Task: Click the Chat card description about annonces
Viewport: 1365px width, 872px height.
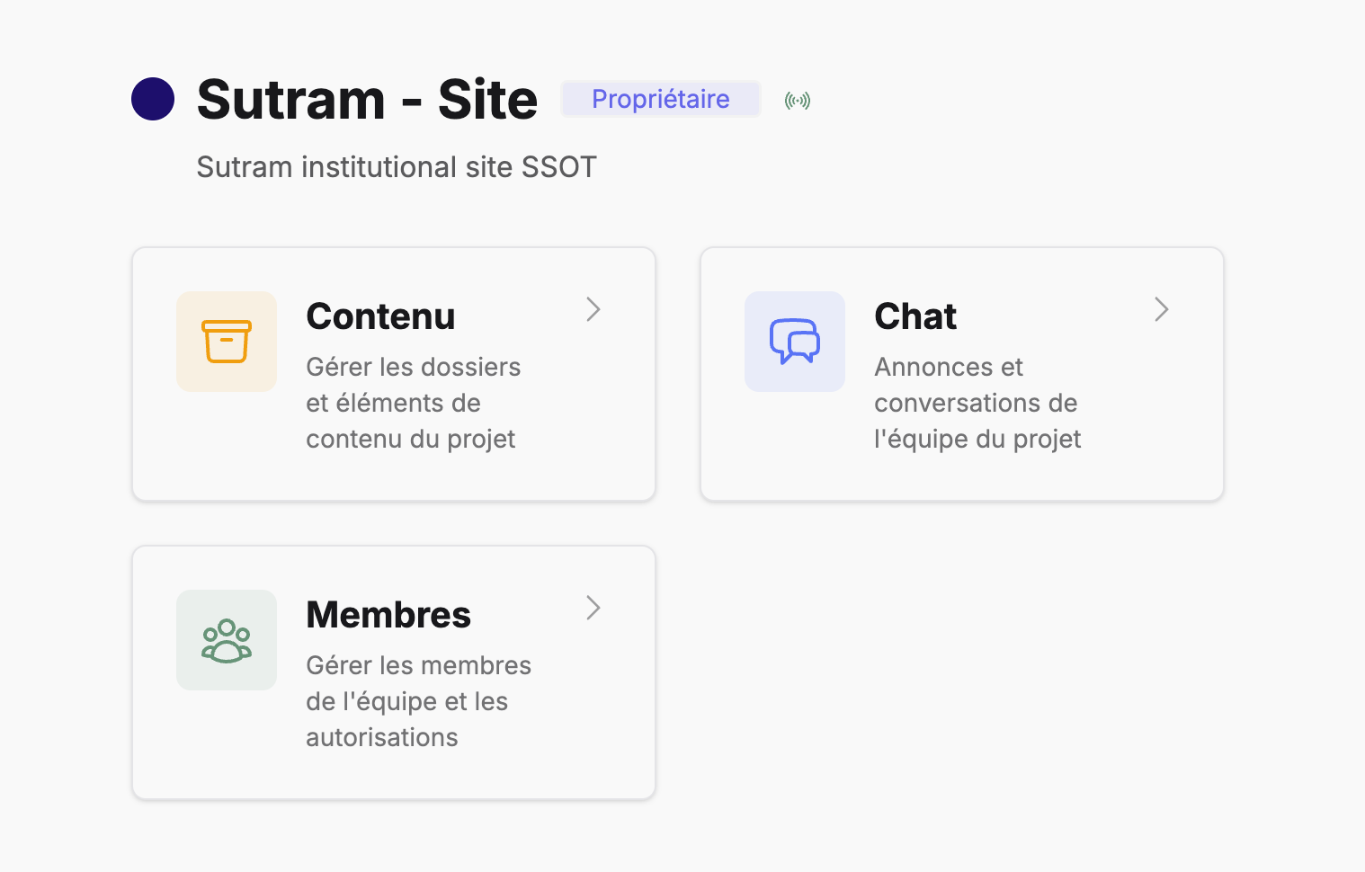Action: click(976, 403)
